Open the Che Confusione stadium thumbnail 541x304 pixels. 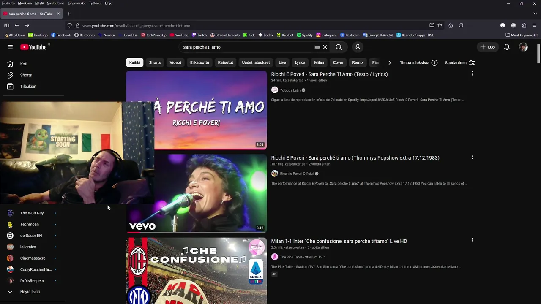pyautogui.click(x=196, y=271)
